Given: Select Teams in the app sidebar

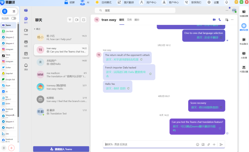Looking at the screenshot, I should (x=9, y=25).
